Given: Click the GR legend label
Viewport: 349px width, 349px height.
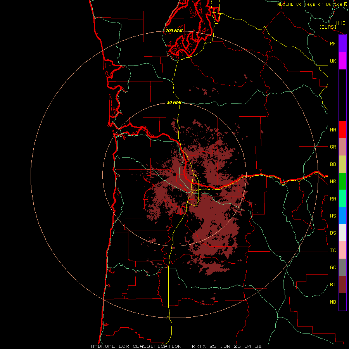Looking at the screenshot, I should tap(333, 147).
